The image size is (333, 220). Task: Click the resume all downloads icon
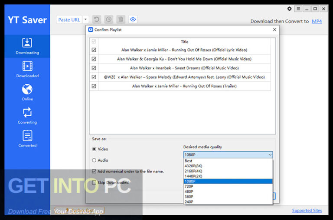pyautogui.click(x=97, y=19)
